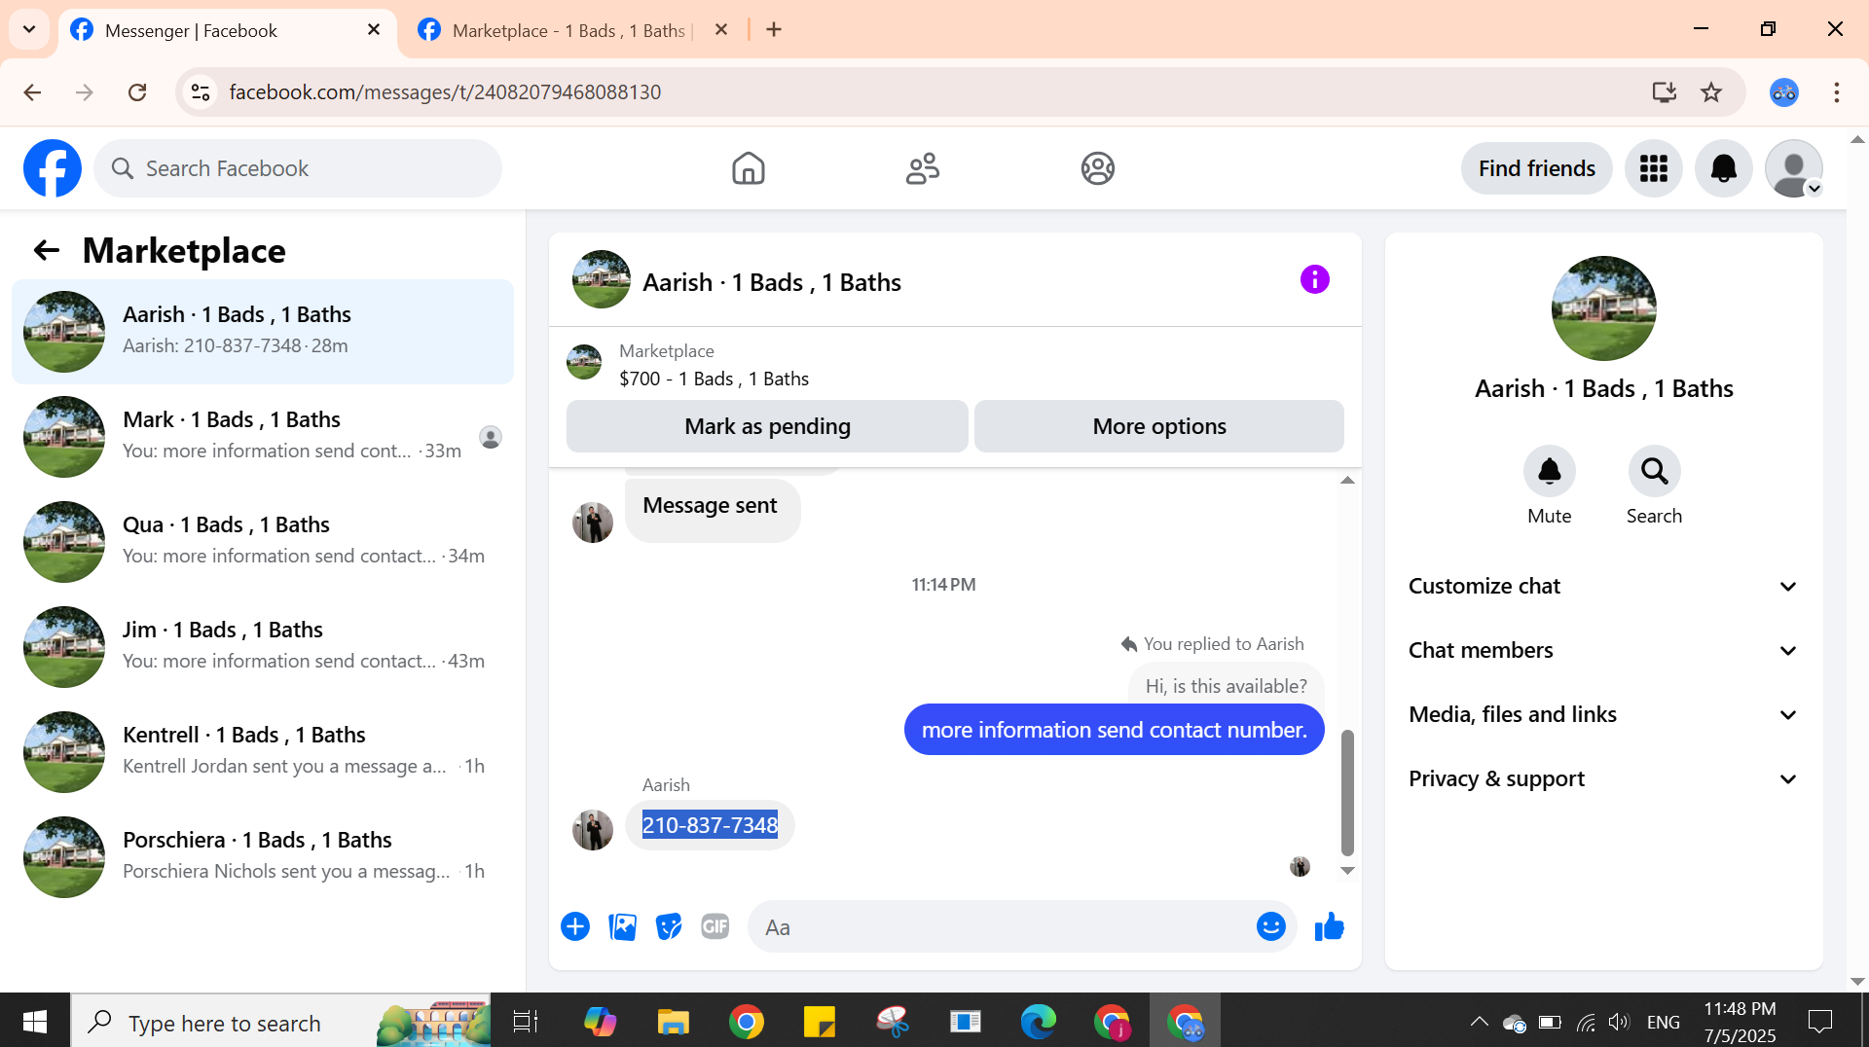This screenshot has width=1869, height=1047.
Task: Click the 210-837-7348 message bubble
Action: (710, 825)
